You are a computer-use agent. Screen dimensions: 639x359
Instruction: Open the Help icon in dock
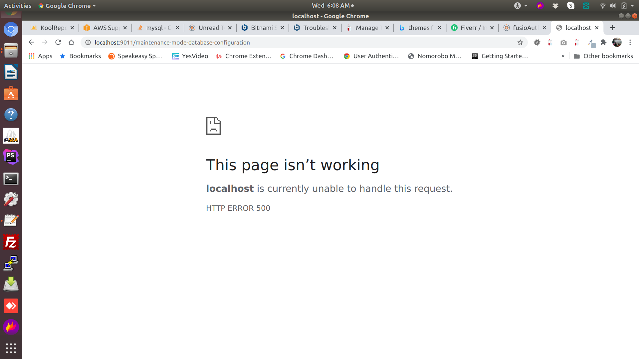click(x=11, y=115)
